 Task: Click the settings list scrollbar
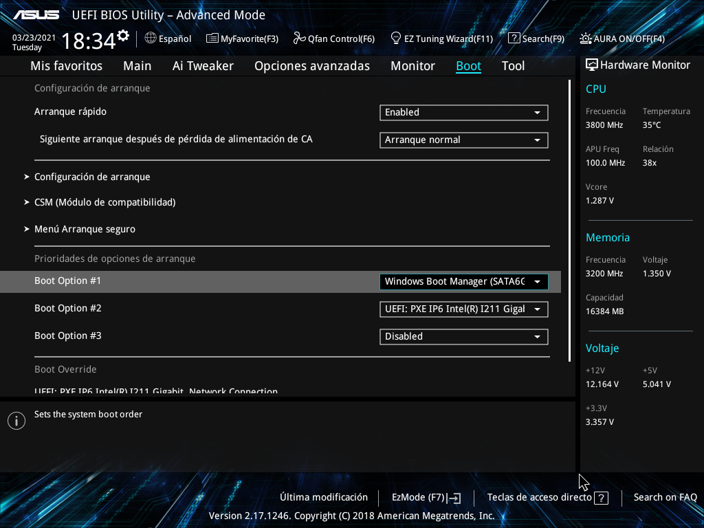570,221
